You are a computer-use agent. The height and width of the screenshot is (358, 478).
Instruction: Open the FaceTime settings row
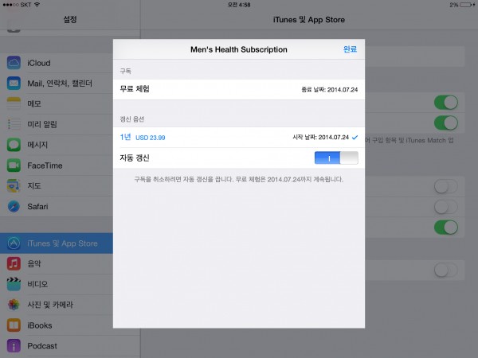[x=57, y=165]
